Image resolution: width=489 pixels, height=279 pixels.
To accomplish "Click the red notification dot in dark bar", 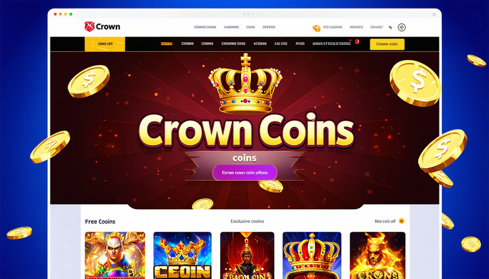I will tap(357, 41).
